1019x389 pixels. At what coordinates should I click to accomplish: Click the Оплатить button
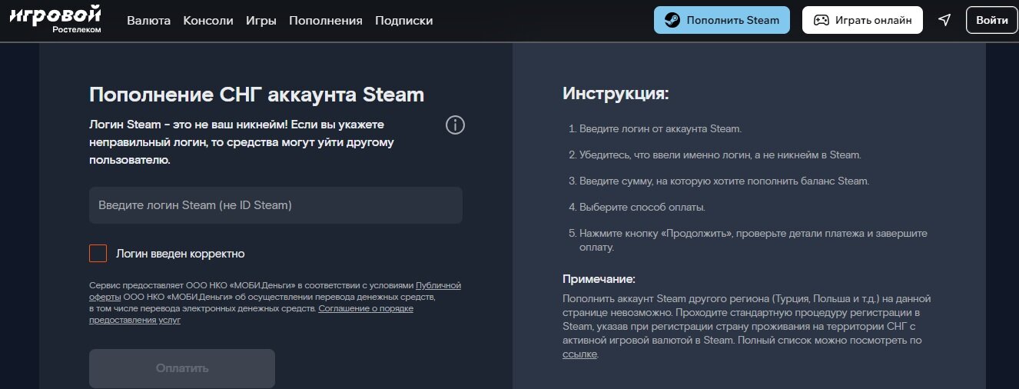coord(182,368)
